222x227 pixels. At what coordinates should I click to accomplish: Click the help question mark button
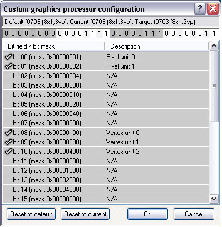coord(200,8)
